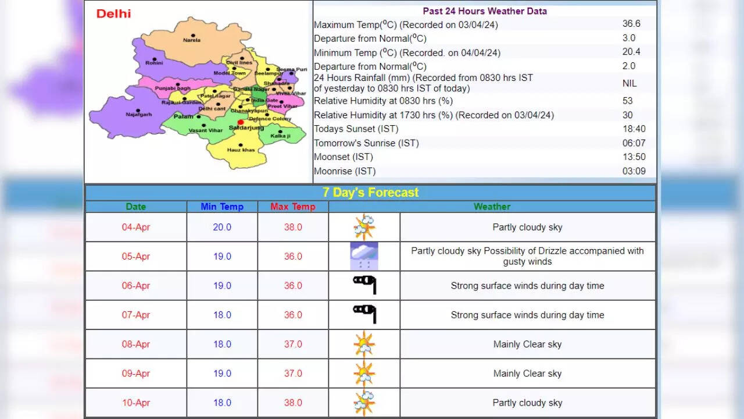
Task: Click the Date column header
Action: click(x=136, y=207)
